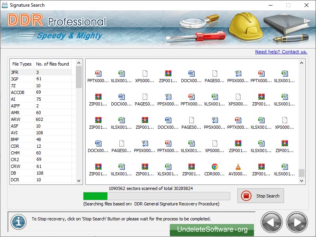The image size is (316, 237).
Task: Select the PPTX000 file in the fourth row
Action: click(x=168, y=147)
